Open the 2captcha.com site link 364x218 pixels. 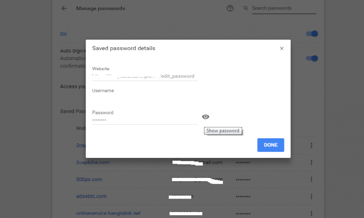92,162
